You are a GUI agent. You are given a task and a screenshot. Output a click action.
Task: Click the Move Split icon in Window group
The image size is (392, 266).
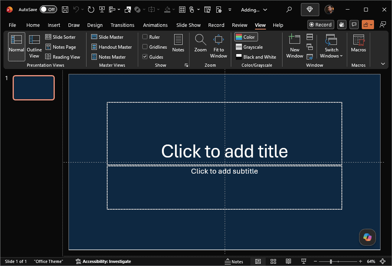click(310, 57)
